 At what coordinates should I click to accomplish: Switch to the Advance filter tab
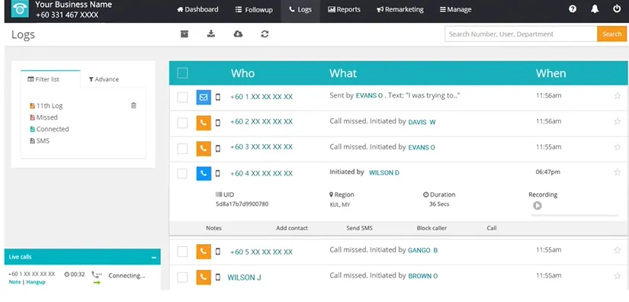point(104,79)
